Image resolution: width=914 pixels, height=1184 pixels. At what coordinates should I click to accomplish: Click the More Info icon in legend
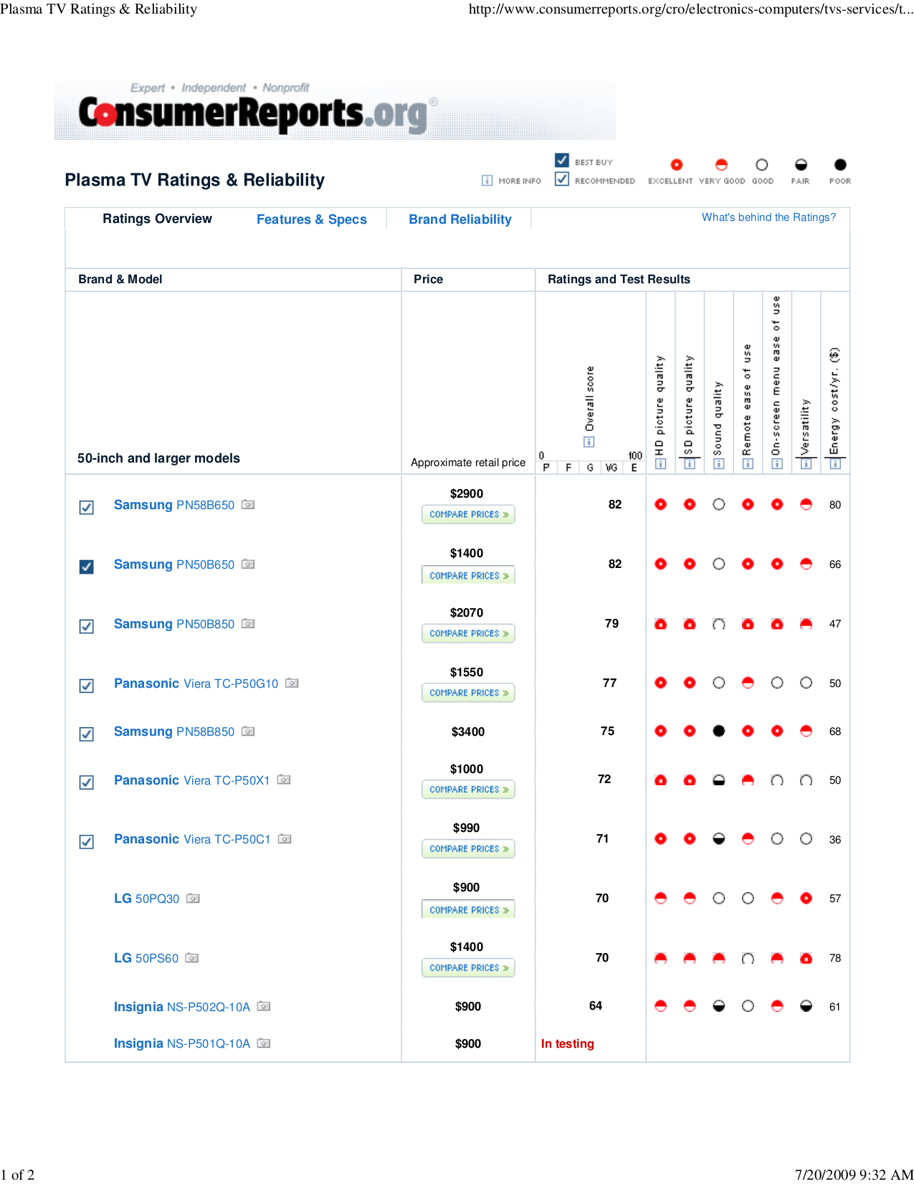click(487, 181)
